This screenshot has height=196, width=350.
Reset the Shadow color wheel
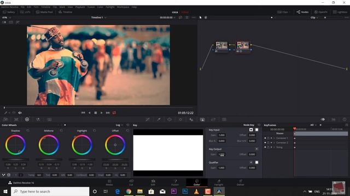pyautogui.click(x=28, y=131)
